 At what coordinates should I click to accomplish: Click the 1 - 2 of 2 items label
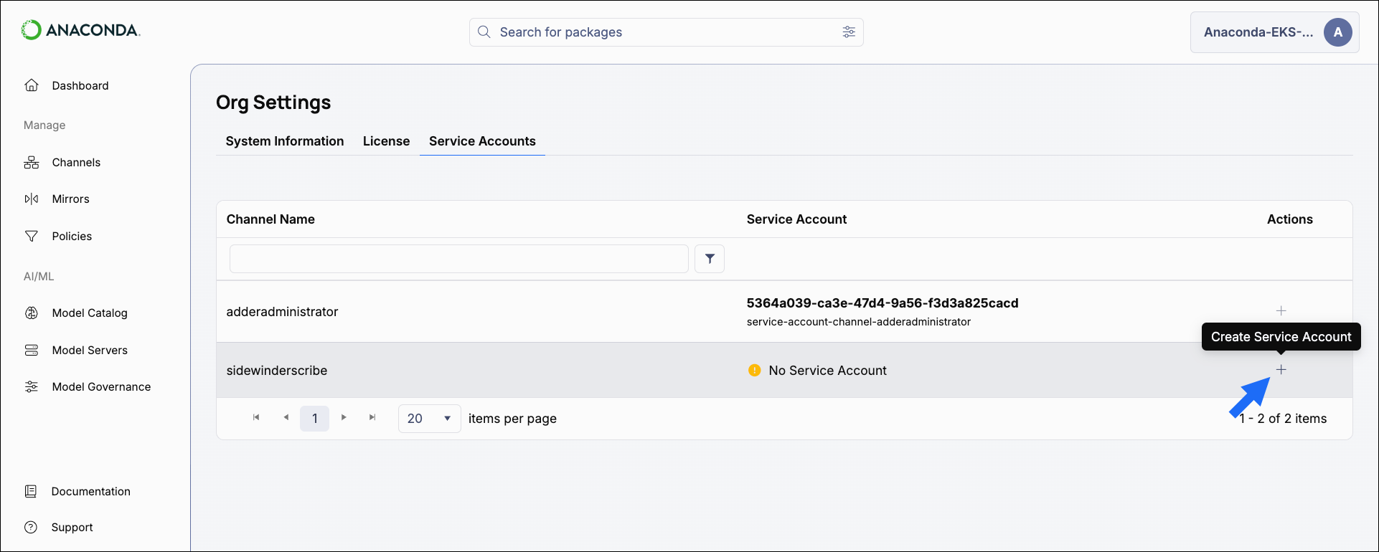1283,419
